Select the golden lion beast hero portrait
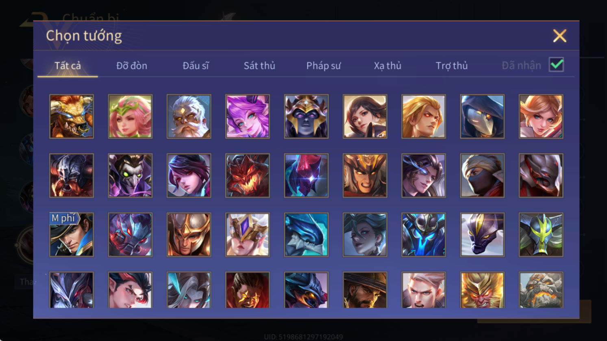607x341 pixels. (72, 117)
